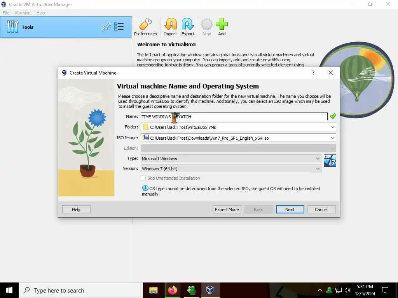
Task: Open the Windows Start menu
Action: pyautogui.click(x=9, y=290)
